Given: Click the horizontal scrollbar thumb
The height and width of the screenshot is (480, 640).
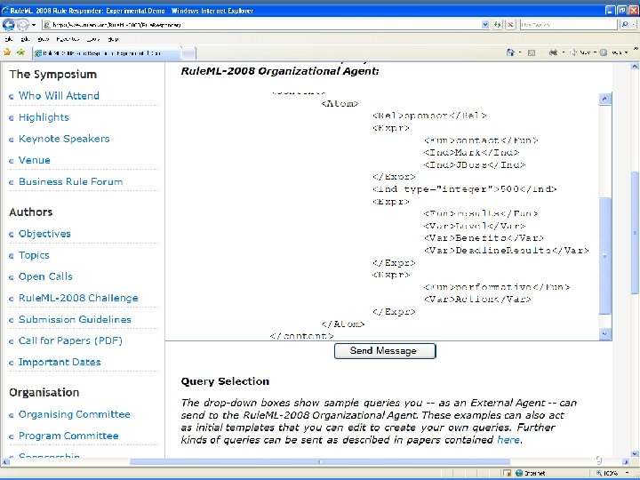Looking at the screenshot, I should (320, 462).
